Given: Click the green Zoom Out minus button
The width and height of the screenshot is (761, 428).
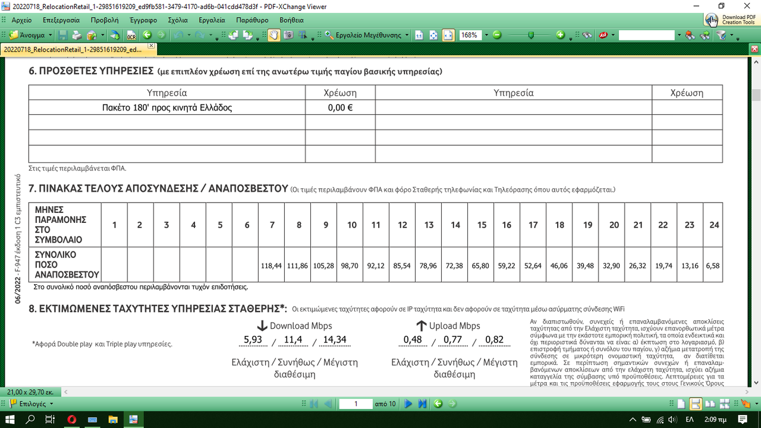Looking at the screenshot, I should click(x=497, y=35).
